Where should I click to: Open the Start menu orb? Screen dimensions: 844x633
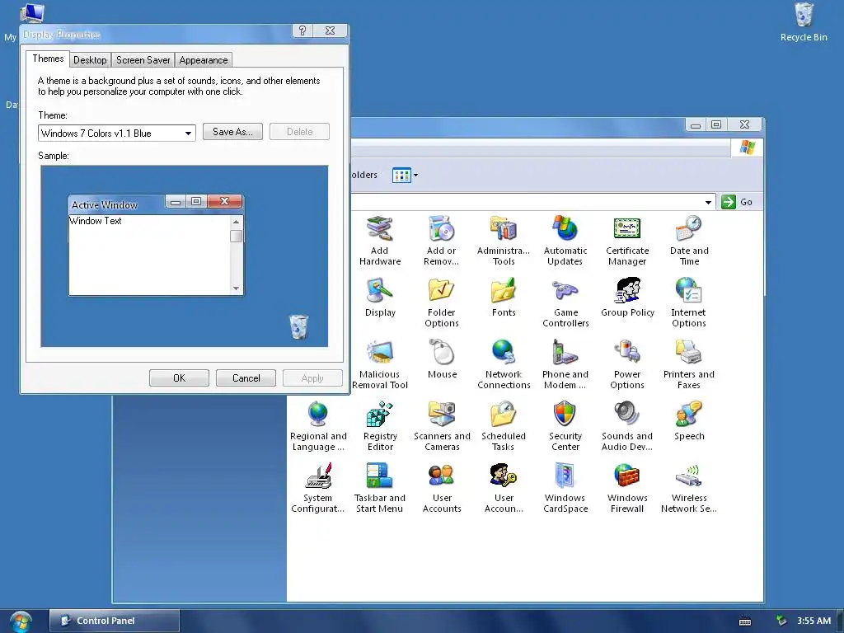pos(21,621)
